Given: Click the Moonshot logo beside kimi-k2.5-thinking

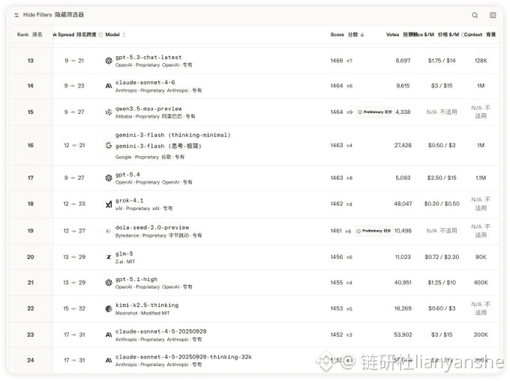Looking at the screenshot, I should (x=109, y=308).
